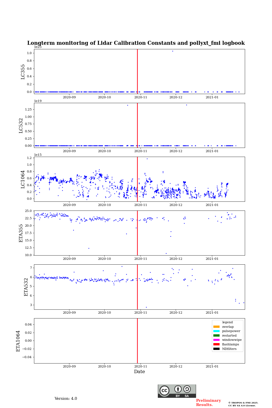Select the LC355 outlier point near 1.0
Viewport: 272px width, 408px height.
pyautogui.click(x=173, y=51)
